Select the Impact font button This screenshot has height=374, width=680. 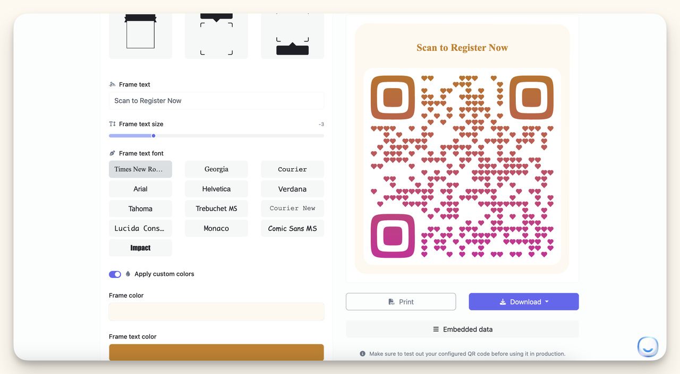click(140, 248)
